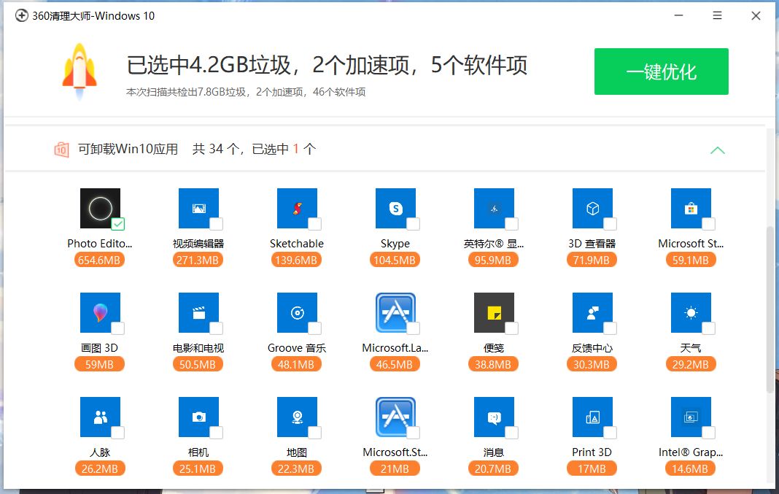Click the Sketchable app icon
Screen dimensions: 779x494
296,207
